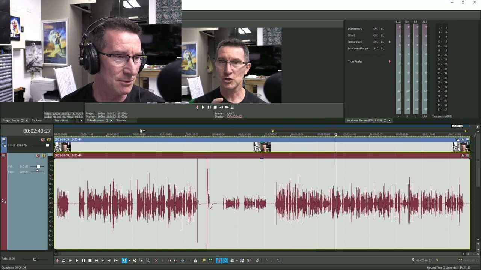481x270 pixels.
Task: Play from the bottom timeline transport bar
Action: pos(77,260)
